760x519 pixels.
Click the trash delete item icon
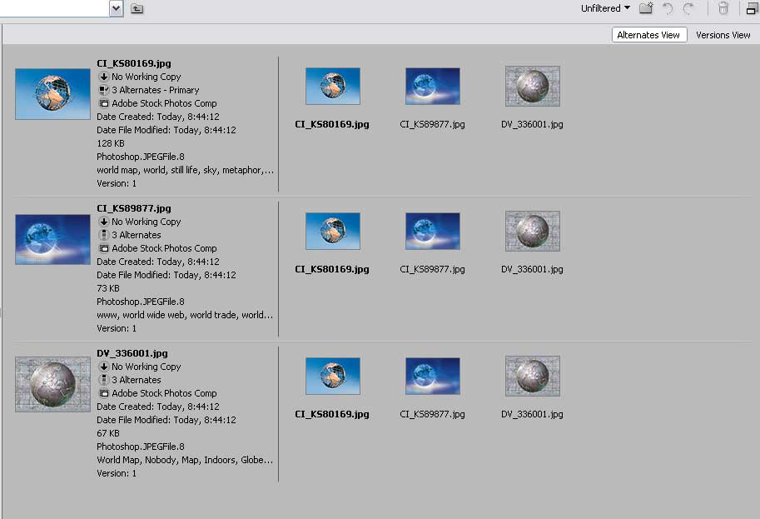pos(723,8)
